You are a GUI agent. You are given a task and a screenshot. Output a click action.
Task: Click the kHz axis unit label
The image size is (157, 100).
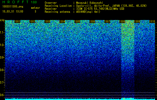[x=2, y=20]
